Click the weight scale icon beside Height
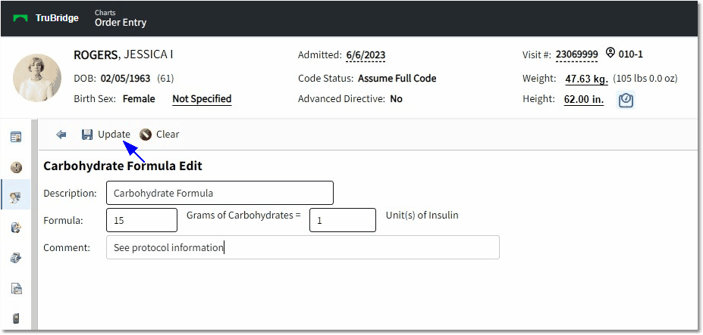 click(x=626, y=100)
